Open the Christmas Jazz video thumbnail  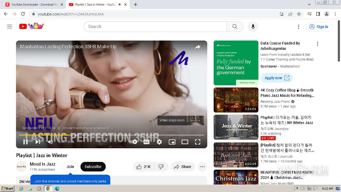[236, 177]
